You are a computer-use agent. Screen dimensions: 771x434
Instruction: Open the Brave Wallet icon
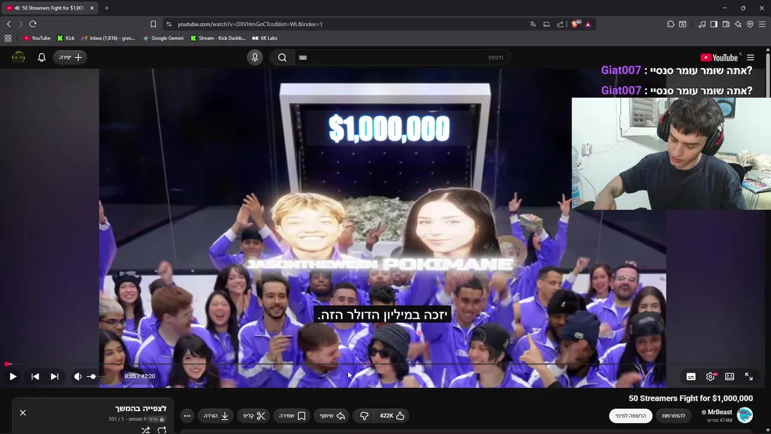tap(726, 24)
